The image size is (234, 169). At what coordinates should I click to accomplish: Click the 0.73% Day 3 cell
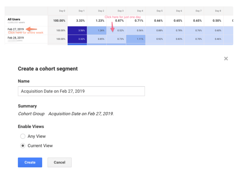click(116, 39)
